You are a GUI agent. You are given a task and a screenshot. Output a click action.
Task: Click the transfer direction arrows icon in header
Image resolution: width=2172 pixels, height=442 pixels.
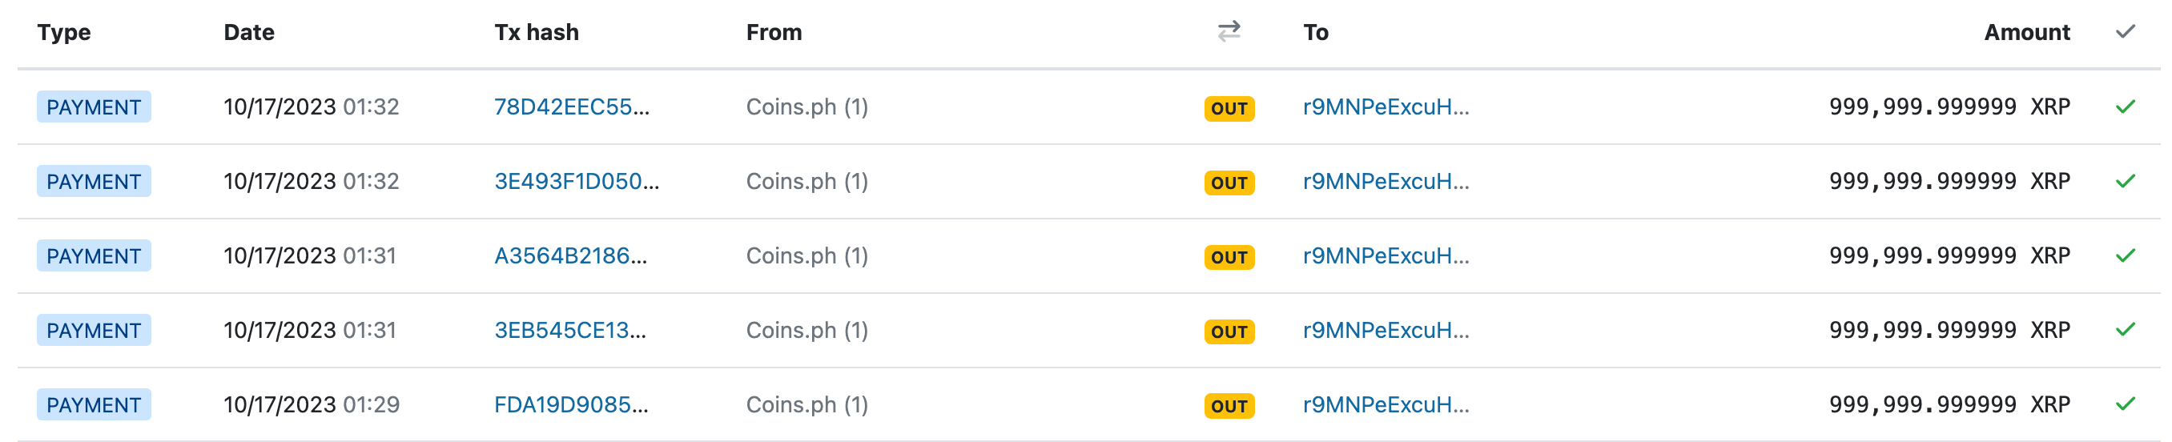[1229, 31]
